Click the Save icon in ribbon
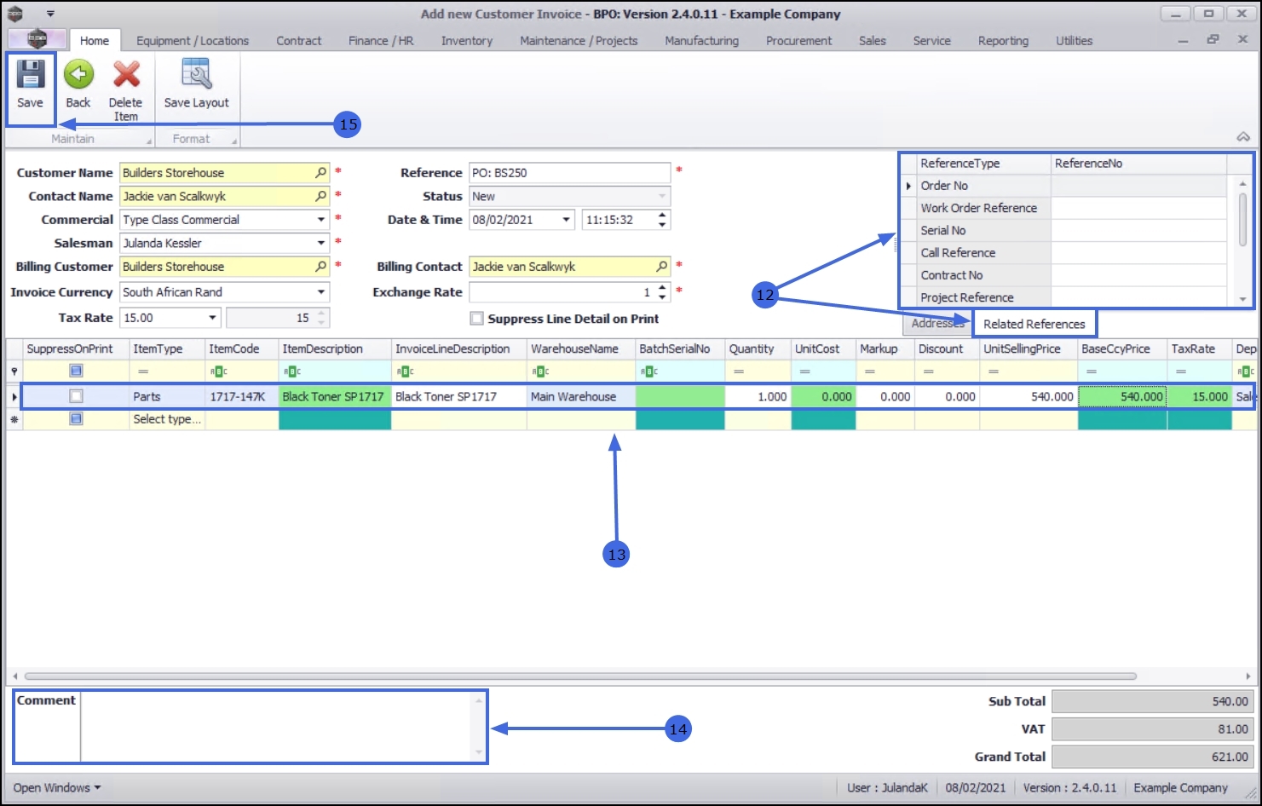Viewport: 1262px width, 806px height. [30, 74]
